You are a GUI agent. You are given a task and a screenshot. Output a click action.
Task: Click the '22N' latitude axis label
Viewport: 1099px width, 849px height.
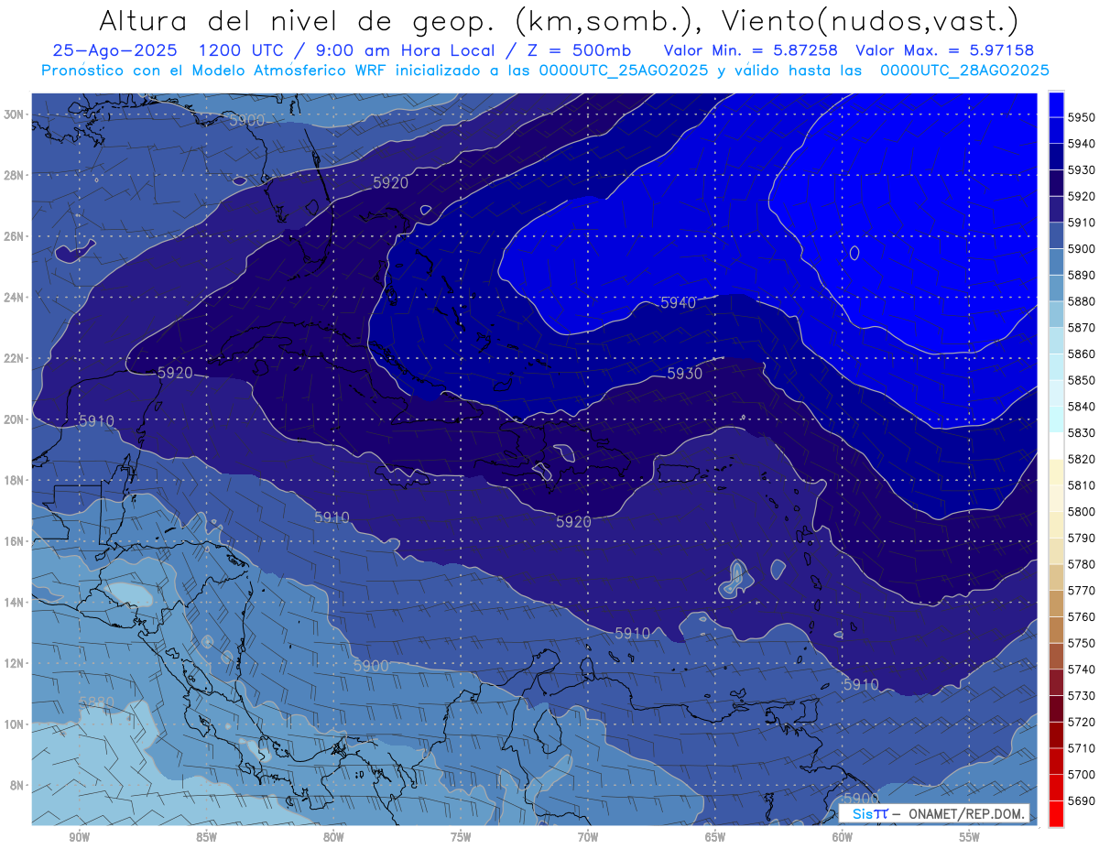(14, 358)
